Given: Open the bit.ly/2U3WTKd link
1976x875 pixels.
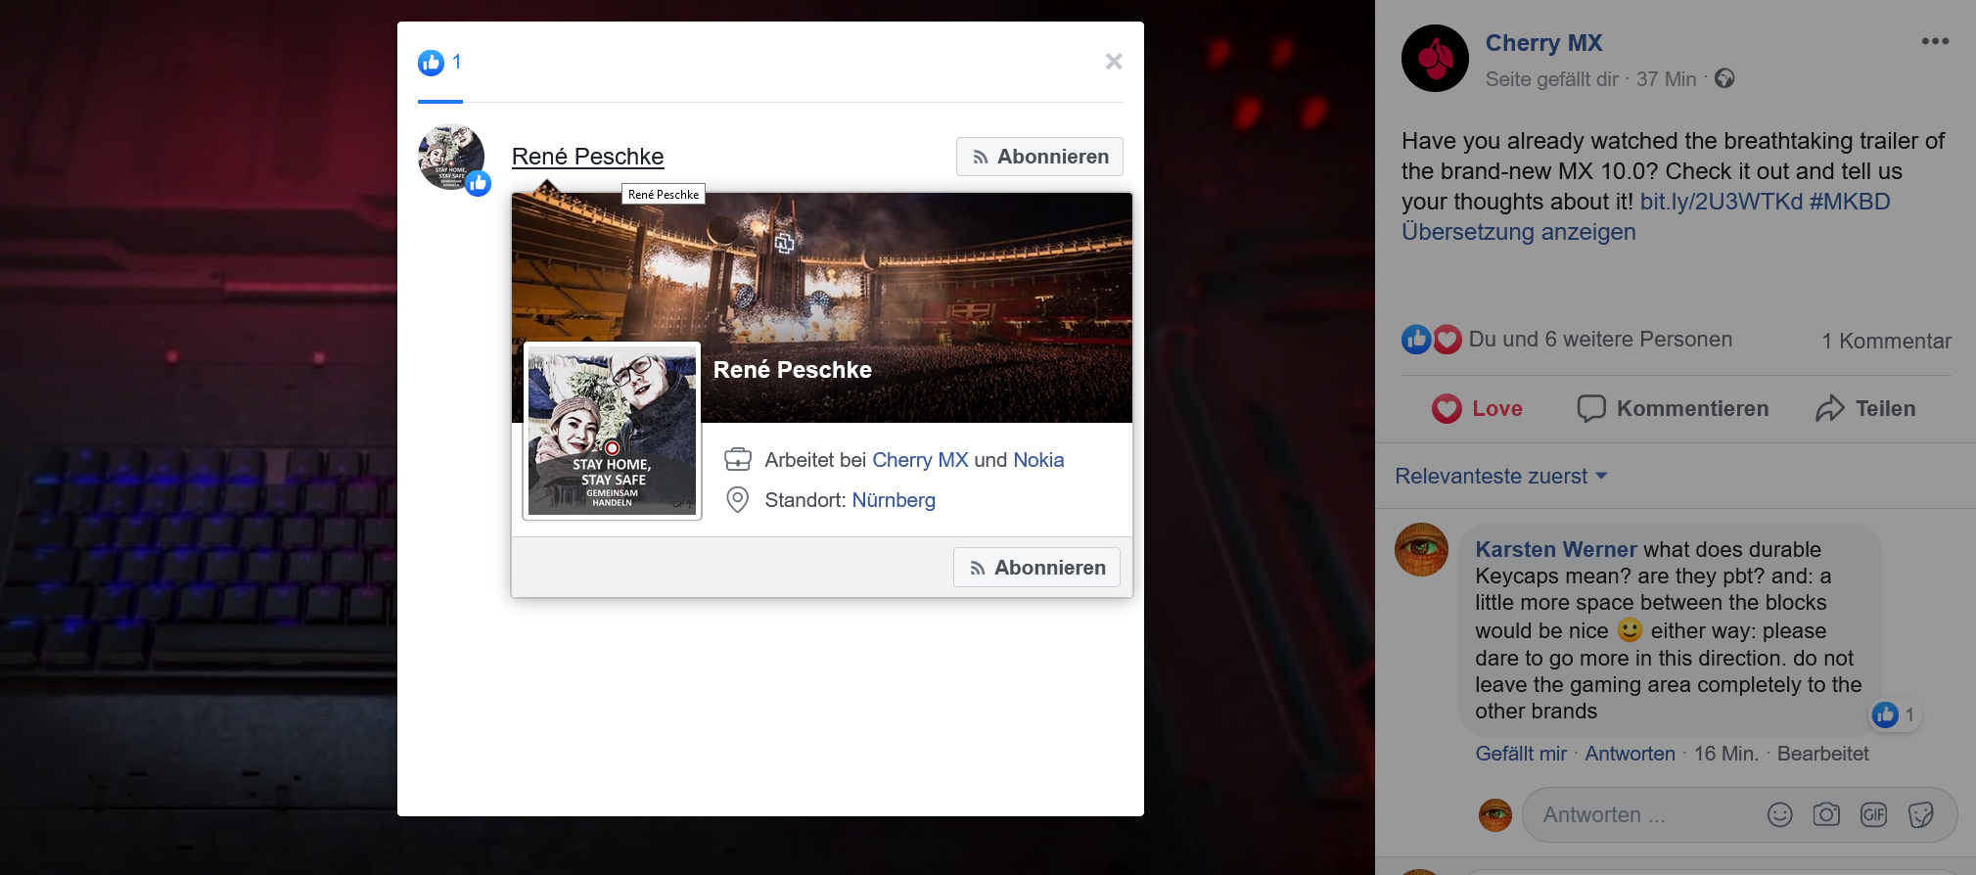Looking at the screenshot, I should tap(1721, 202).
